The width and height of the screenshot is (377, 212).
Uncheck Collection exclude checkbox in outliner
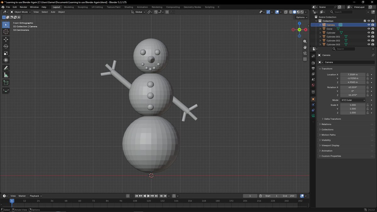click(x=365, y=21)
